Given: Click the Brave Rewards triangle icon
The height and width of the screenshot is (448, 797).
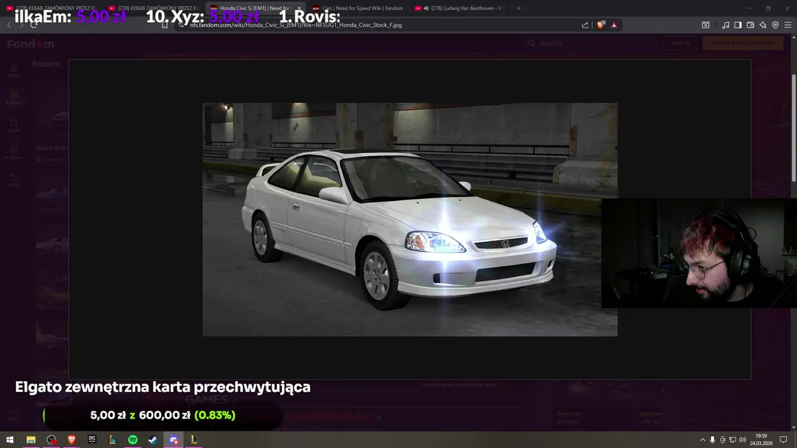Looking at the screenshot, I should click(x=614, y=25).
